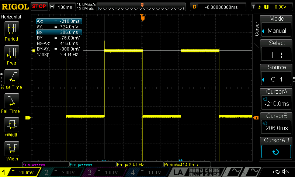Click the cursor A bottom handle arrow
The height and width of the screenshot is (177, 295).
(104, 160)
